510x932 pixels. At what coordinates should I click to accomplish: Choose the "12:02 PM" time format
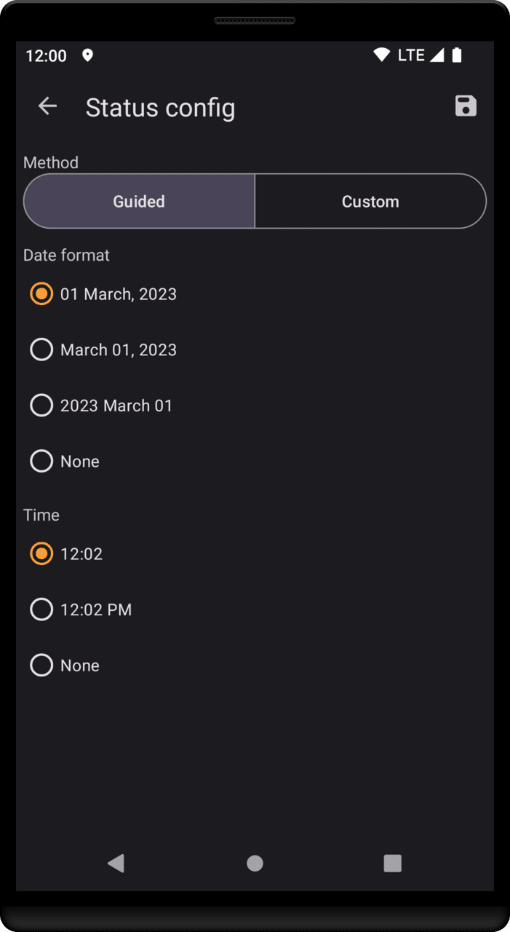[x=41, y=609]
